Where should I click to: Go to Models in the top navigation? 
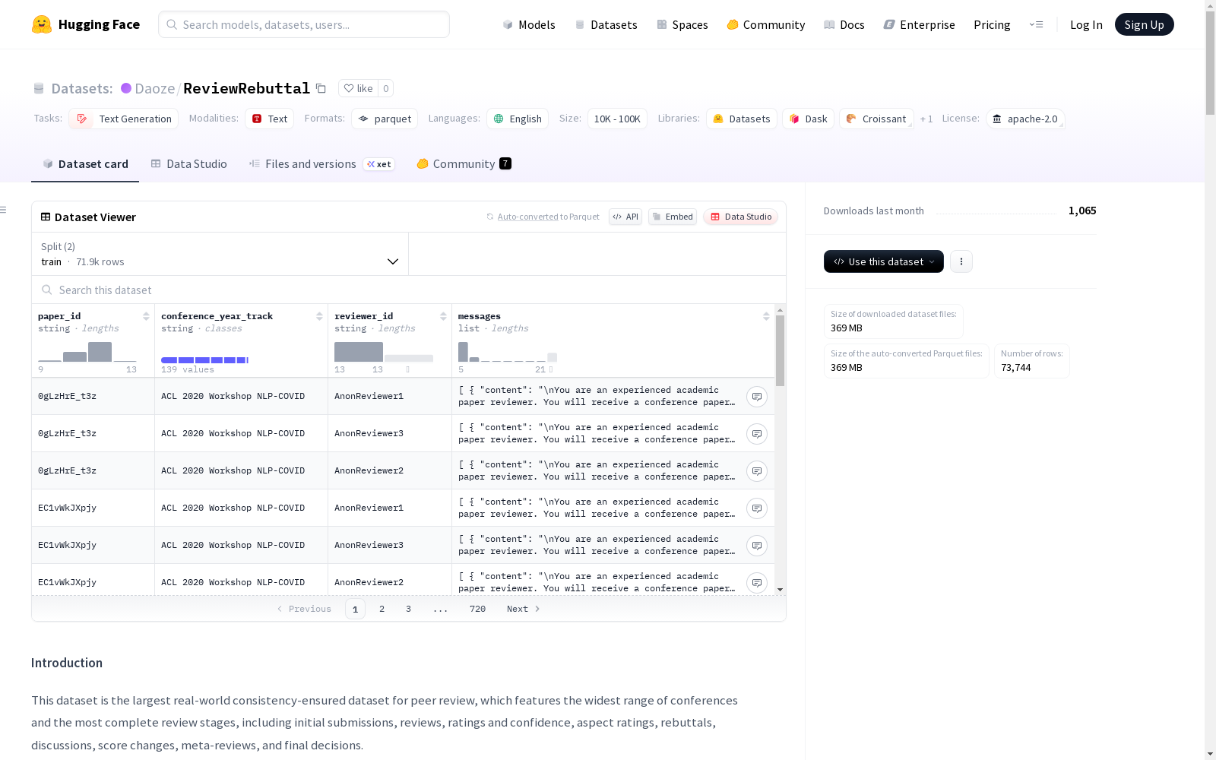click(529, 24)
